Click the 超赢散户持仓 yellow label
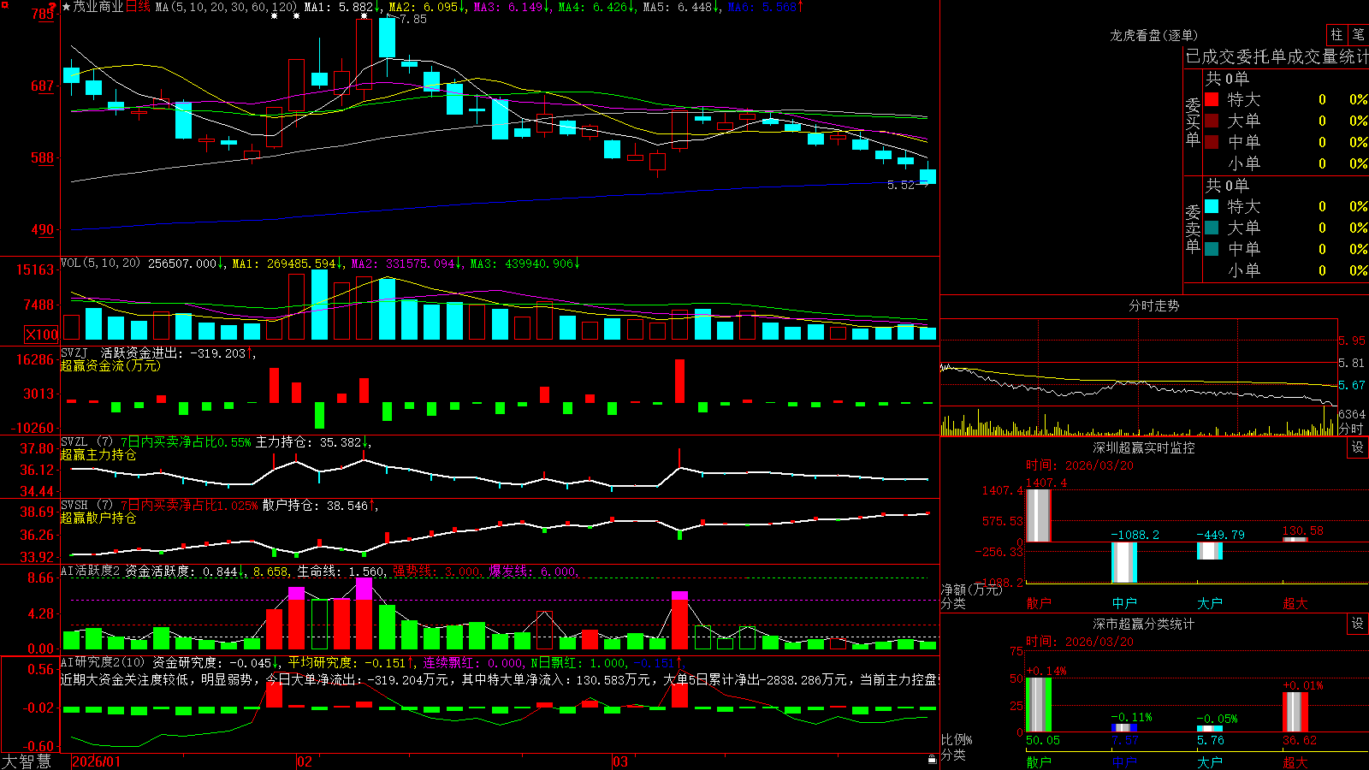1369x770 pixels. click(98, 518)
